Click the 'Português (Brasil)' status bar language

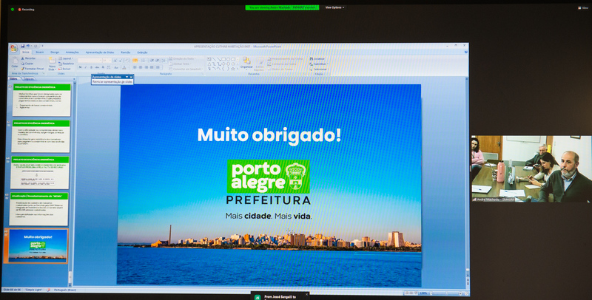click(x=65, y=290)
